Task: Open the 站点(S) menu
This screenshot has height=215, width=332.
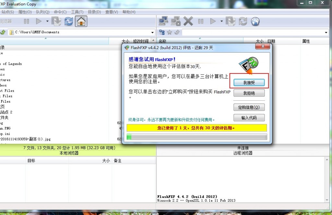Action: (x=8, y=12)
